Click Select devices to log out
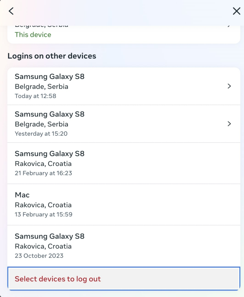Screen dimensions: 244x297 (x=58, y=279)
